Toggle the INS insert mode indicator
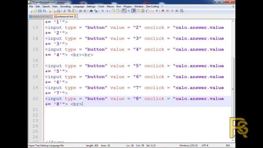This screenshot has width=263, height=148. [x=228, y=146]
